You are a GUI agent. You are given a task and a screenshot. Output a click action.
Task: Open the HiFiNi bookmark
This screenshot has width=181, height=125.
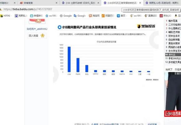5,16
